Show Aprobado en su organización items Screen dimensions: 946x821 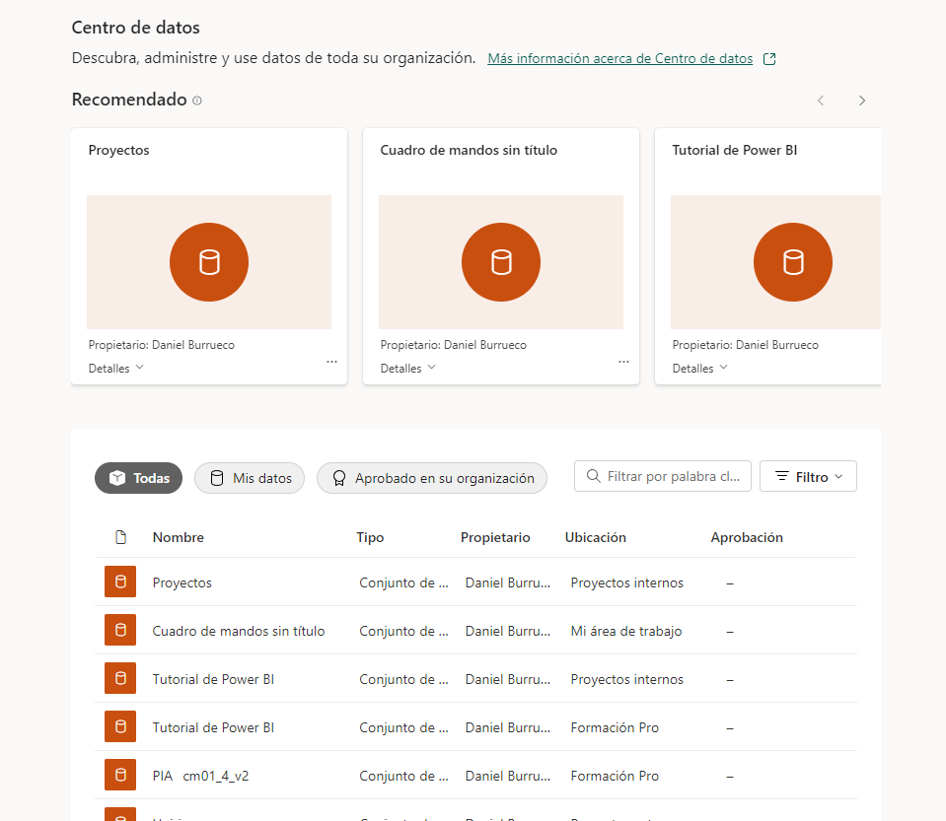[432, 478]
